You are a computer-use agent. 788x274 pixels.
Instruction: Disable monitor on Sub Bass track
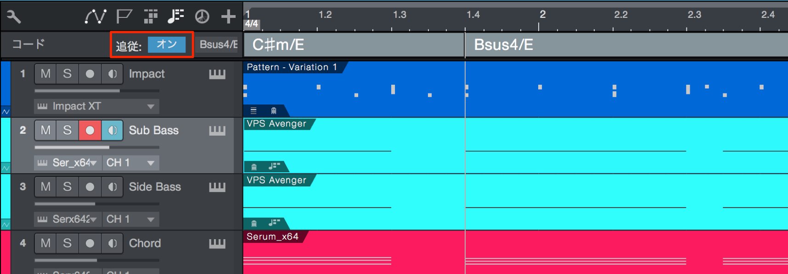[x=112, y=130]
